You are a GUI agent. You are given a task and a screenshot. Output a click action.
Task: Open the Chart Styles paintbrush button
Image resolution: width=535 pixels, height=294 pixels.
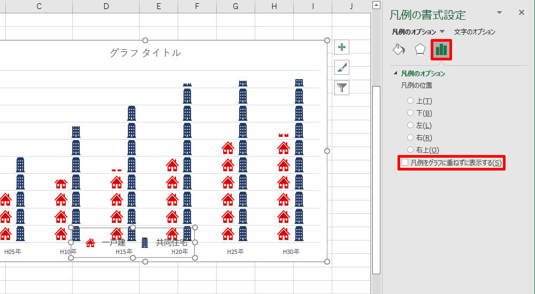point(342,67)
